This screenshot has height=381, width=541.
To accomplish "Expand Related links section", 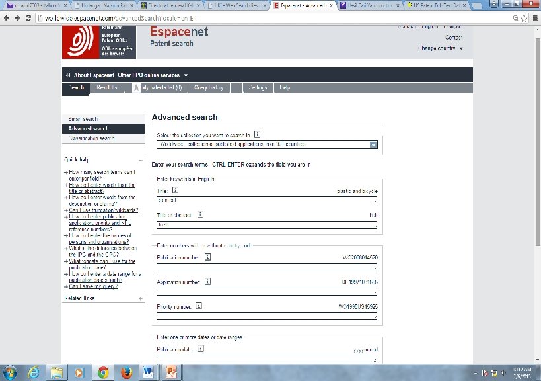I will [x=141, y=298].
